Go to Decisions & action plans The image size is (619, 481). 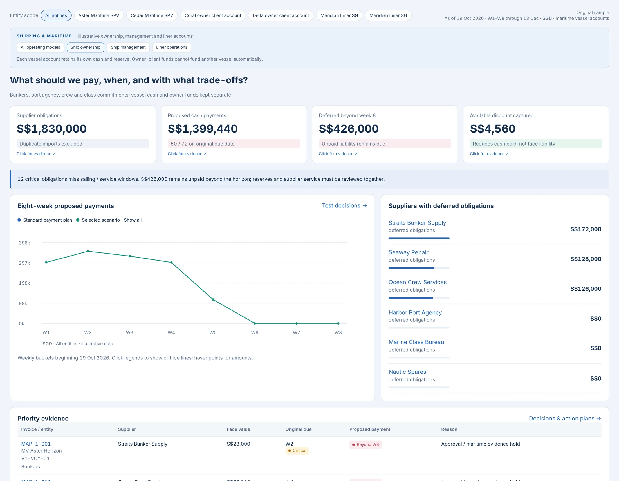[x=565, y=418]
